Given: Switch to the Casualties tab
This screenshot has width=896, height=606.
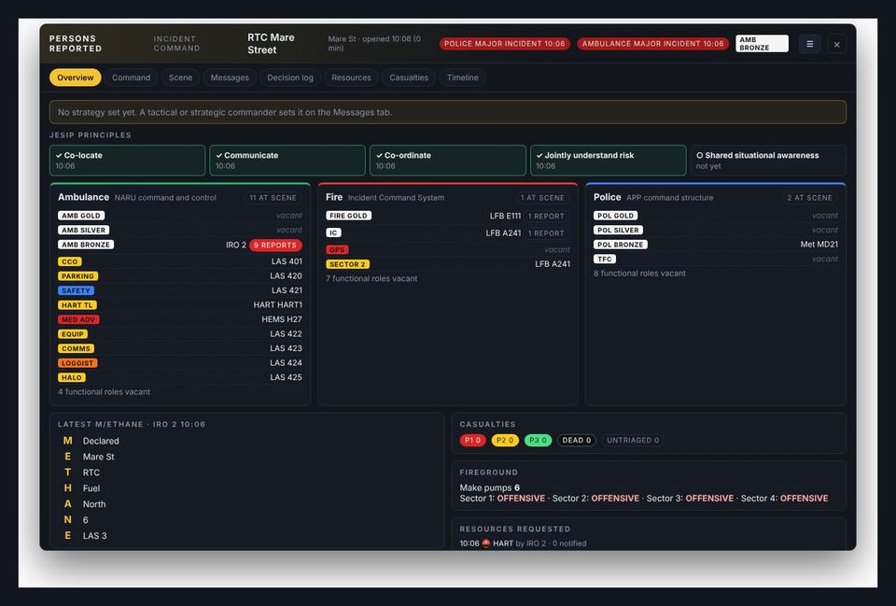Looking at the screenshot, I should tap(409, 78).
